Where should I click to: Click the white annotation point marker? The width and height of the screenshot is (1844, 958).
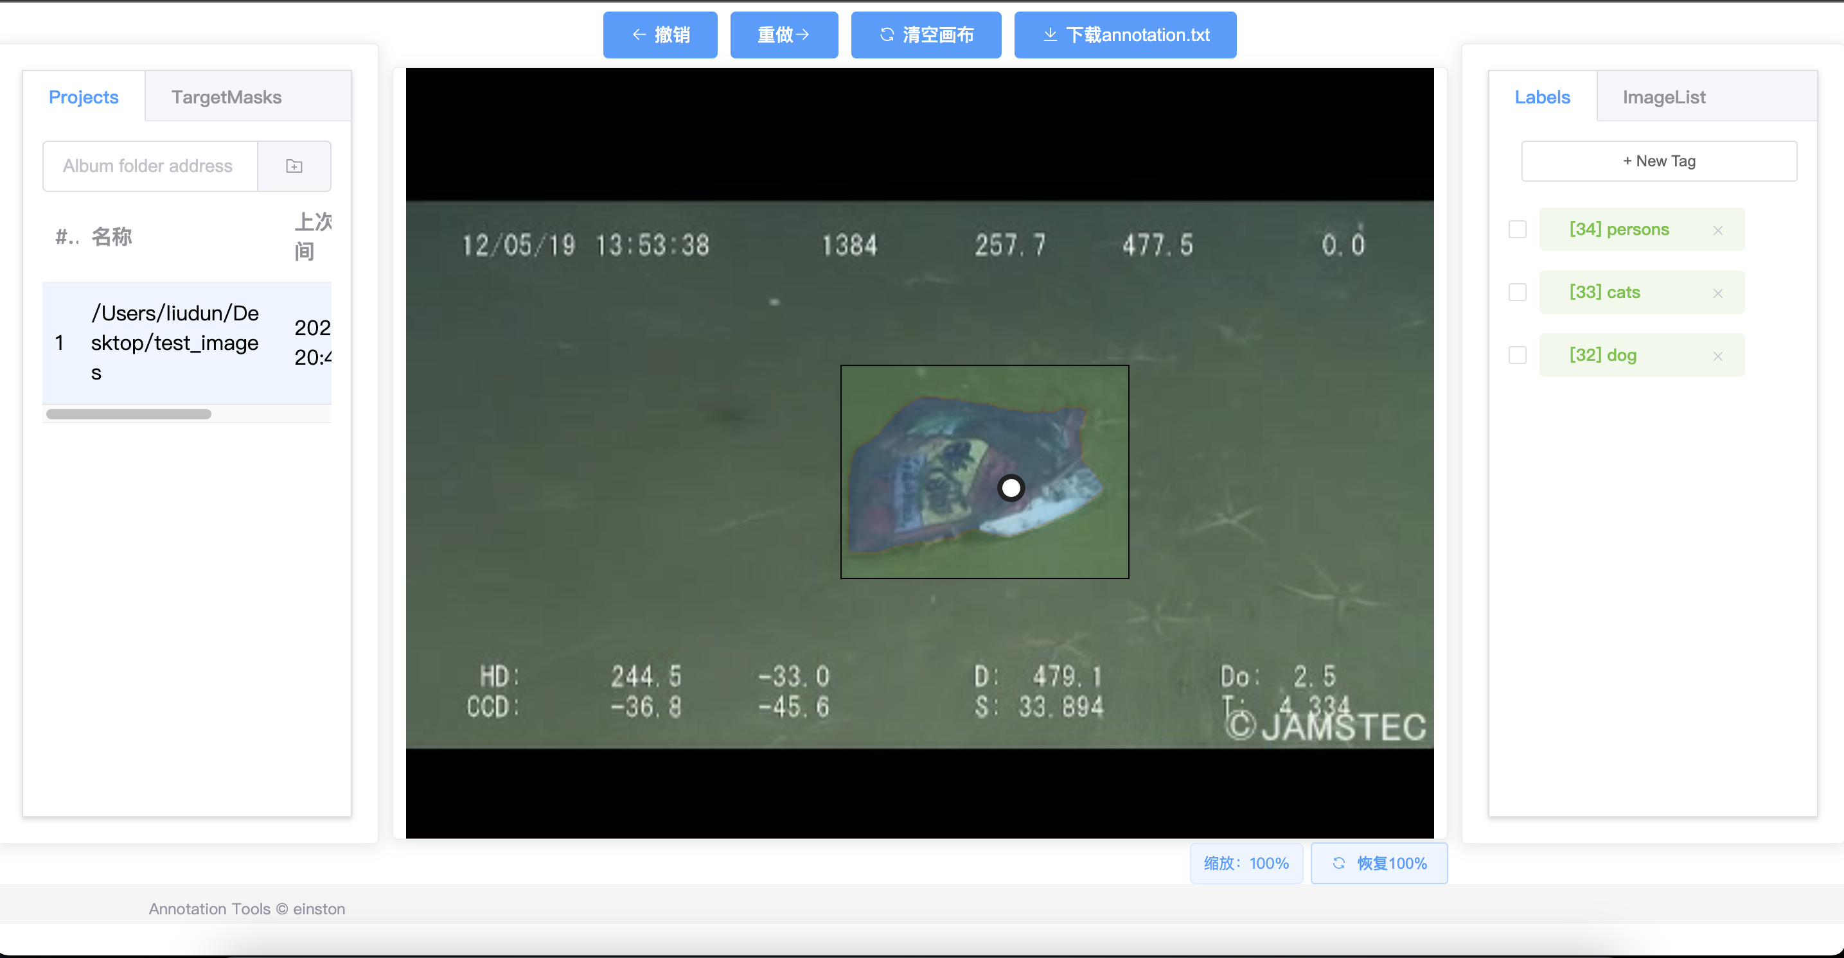tap(1011, 488)
